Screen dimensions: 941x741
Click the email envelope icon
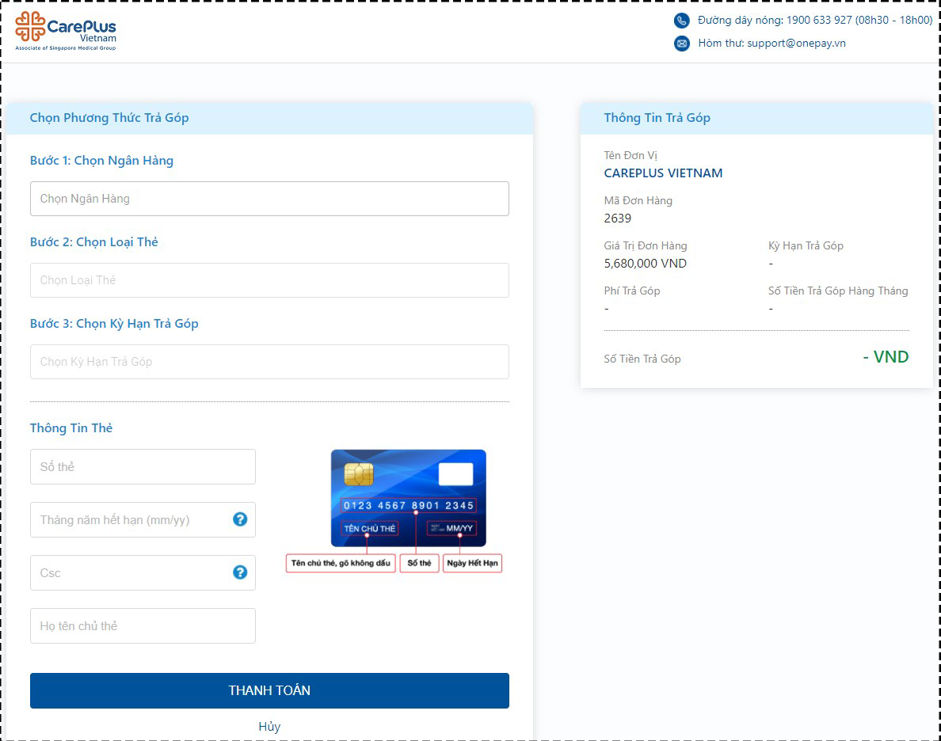(682, 44)
